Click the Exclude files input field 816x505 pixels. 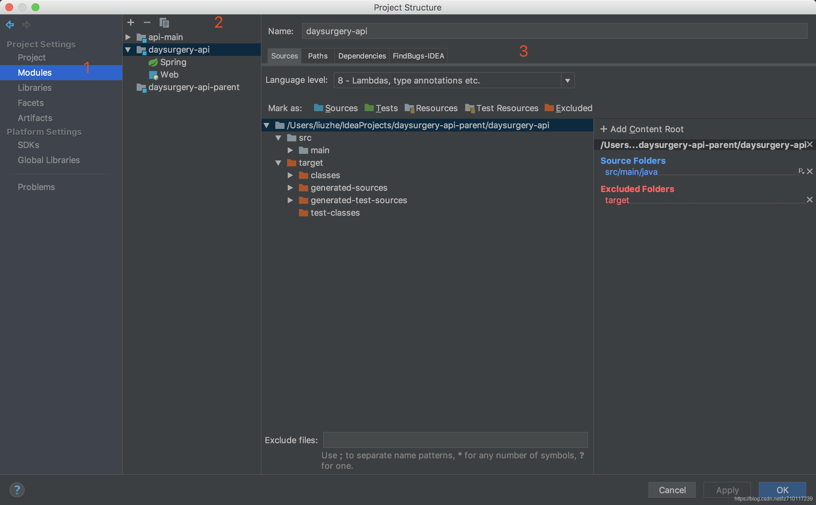456,440
